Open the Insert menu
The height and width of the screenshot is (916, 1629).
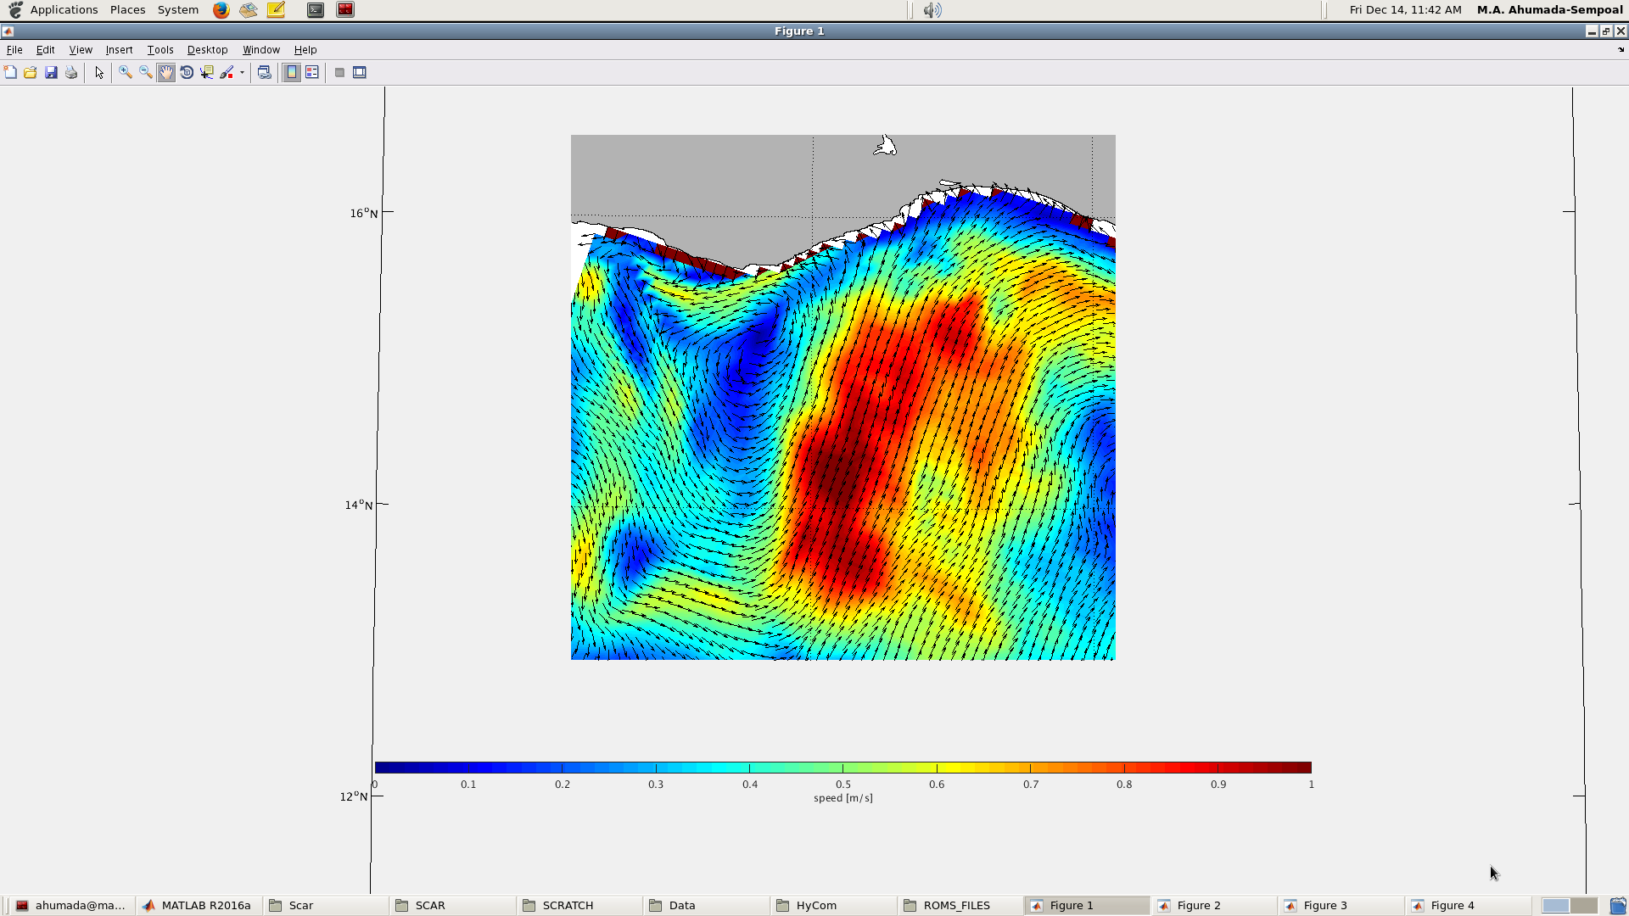tap(119, 50)
